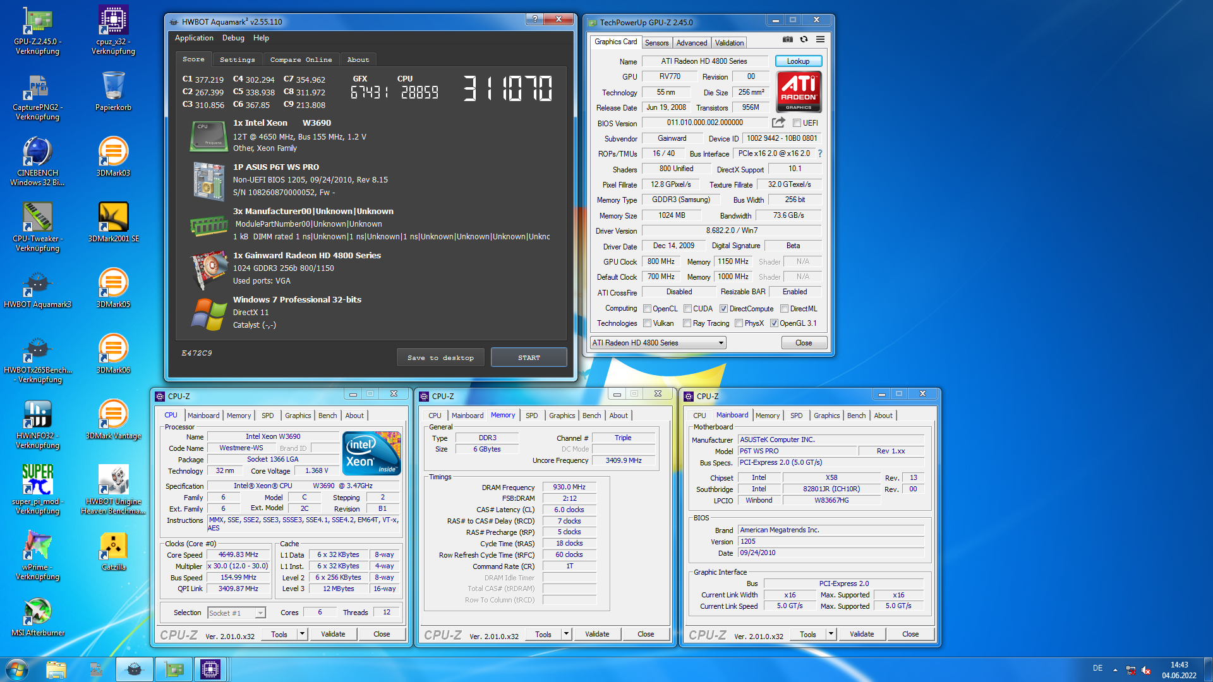The width and height of the screenshot is (1213, 682).
Task: Click Lookup button in GPU-Z
Action: (798, 61)
